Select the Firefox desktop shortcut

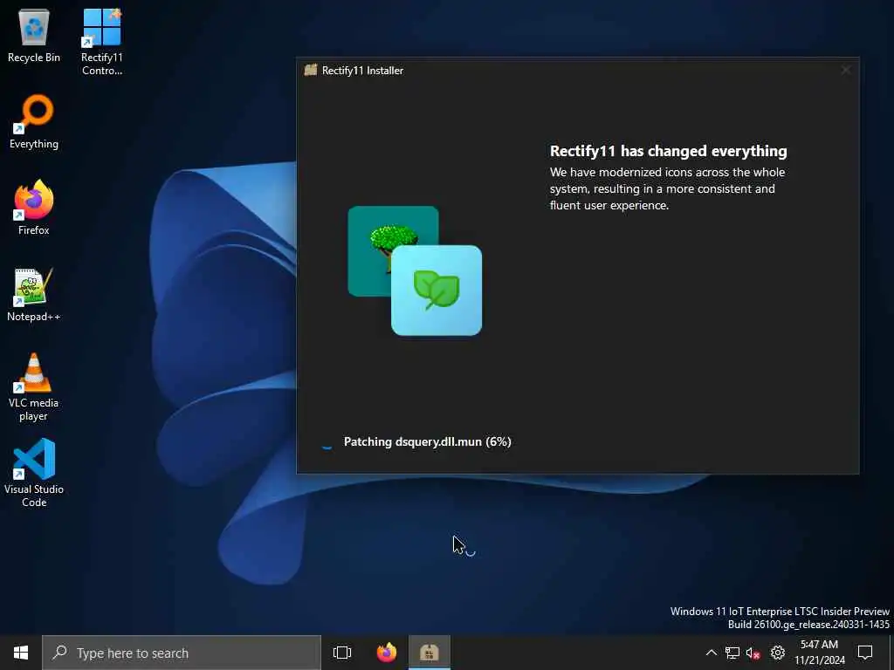(x=34, y=208)
